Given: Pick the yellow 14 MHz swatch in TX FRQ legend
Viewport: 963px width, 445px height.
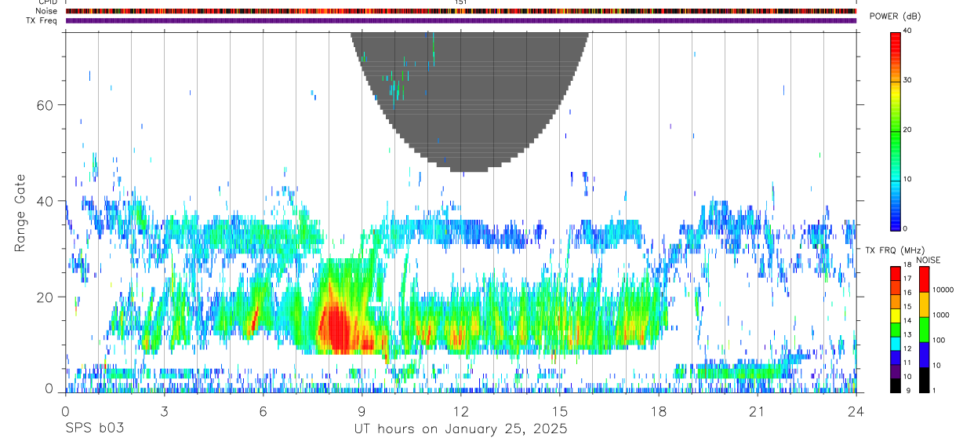Looking at the screenshot, I should pyautogui.click(x=896, y=316).
